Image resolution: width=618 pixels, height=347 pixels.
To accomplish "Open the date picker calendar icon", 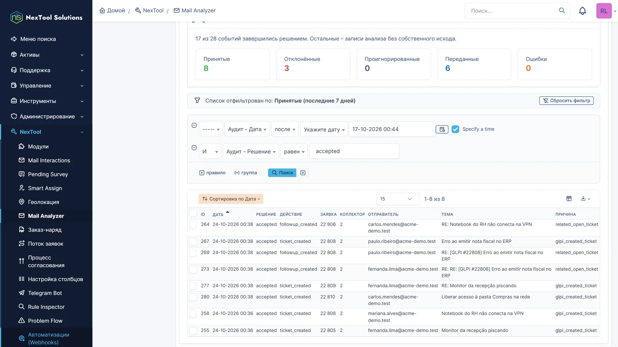I will tap(442, 129).
